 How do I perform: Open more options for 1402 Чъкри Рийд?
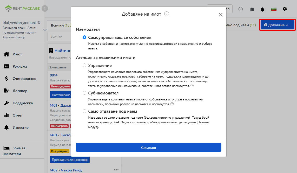point(116,170)
